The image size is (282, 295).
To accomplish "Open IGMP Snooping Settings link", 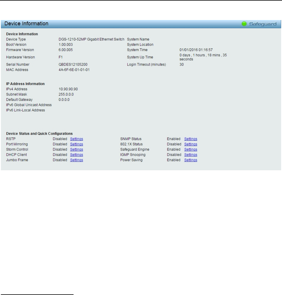I will (191, 155).
